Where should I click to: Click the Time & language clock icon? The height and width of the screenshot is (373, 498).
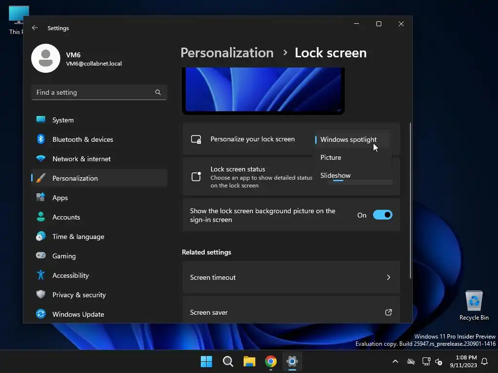(x=41, y=237)
